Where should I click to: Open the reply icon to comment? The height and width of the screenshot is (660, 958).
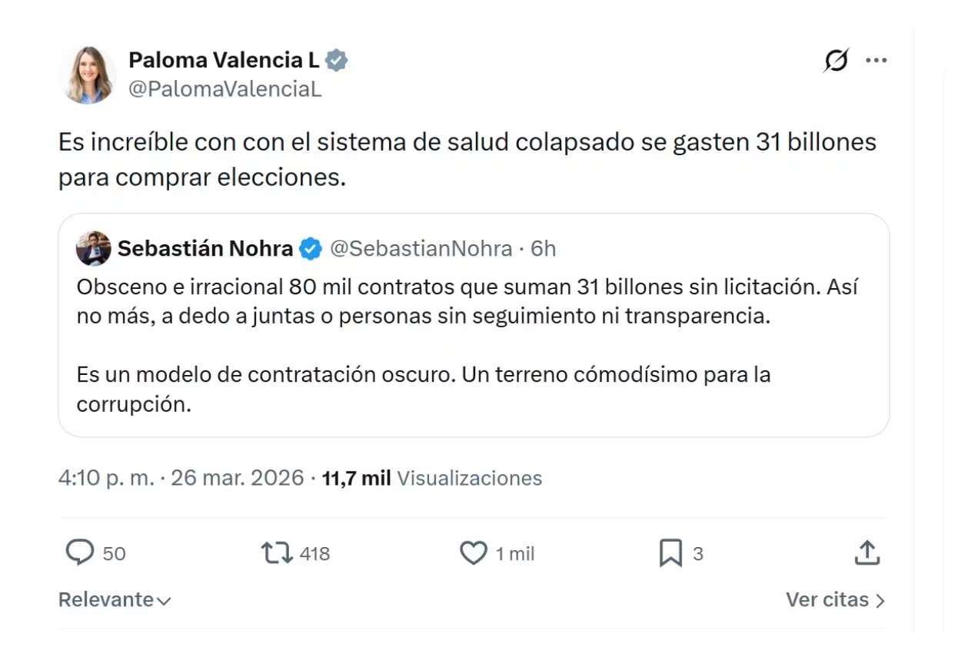click(x=81, y=552)
